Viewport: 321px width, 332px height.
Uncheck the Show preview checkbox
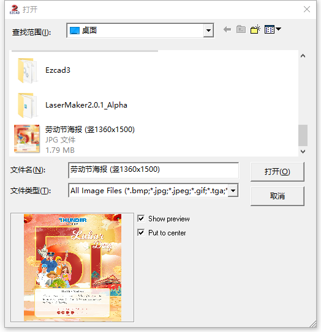coord(141,218)
